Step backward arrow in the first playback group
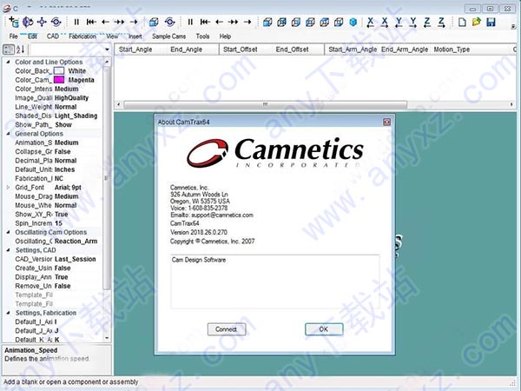 pos(105,22)
